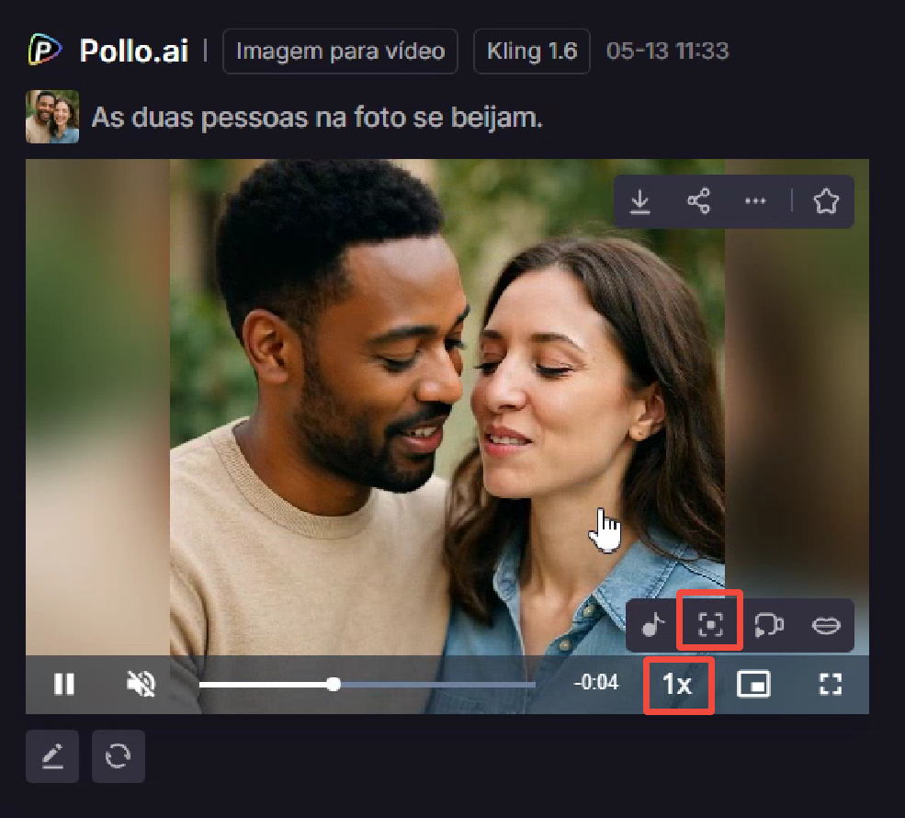Open the three-dot more options menu
The height and width of the screenshot is (818, 905).
pyautogui.click(x=755, y=201)
